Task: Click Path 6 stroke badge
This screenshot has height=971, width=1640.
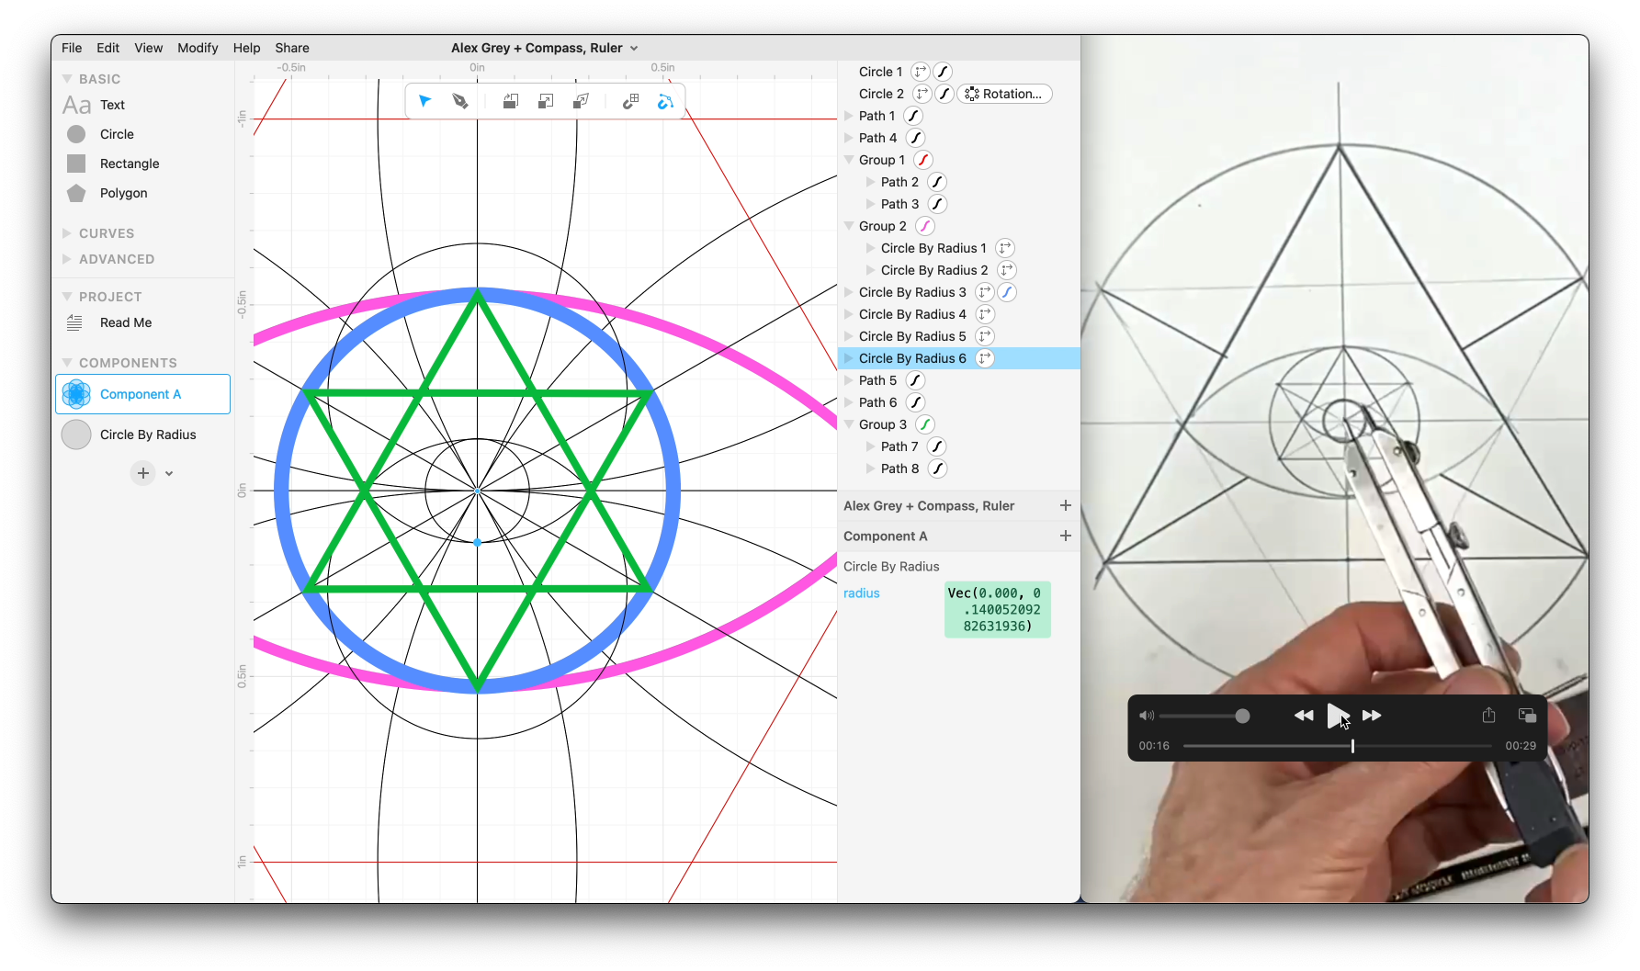Action: click(x=915, y=402)
